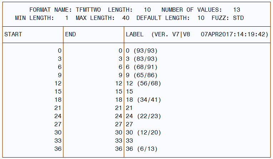Select the FORMAT NAME TFMTTWO title text
The image size is (273, 159).
(x=65, y=10)
